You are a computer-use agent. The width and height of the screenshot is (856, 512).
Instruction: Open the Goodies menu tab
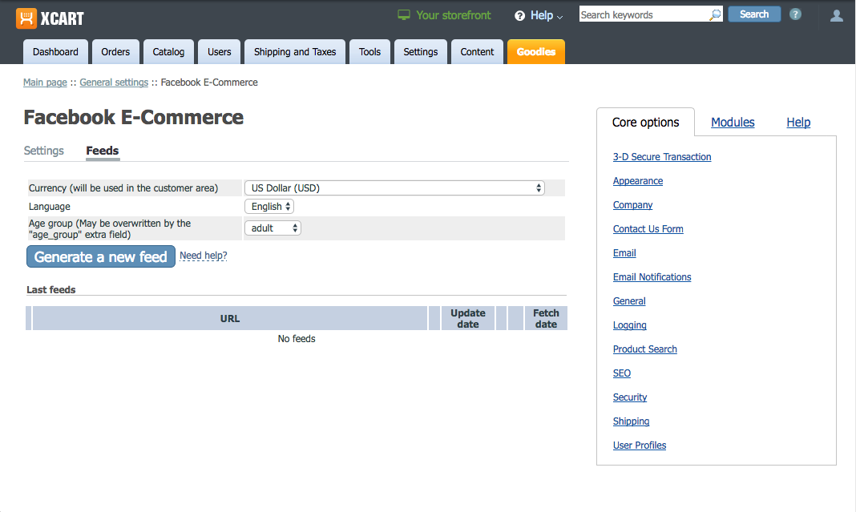[536, 52]
